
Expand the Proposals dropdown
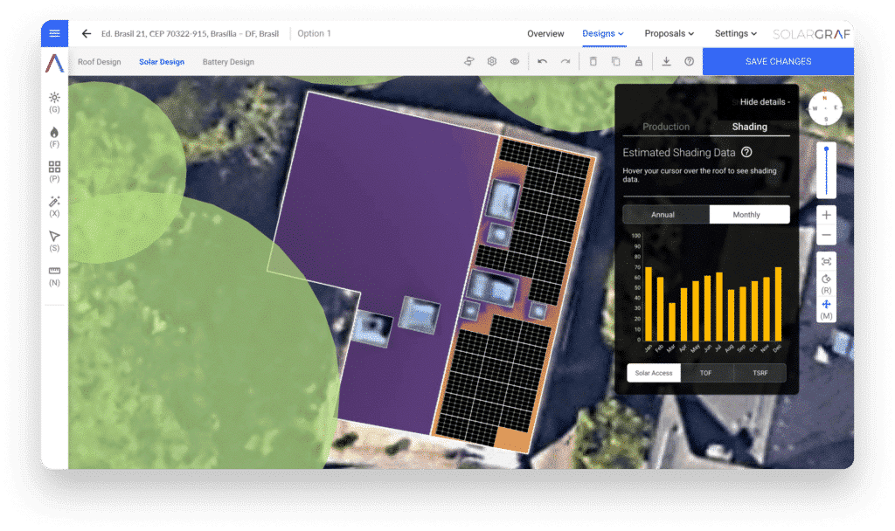pos(669,33)
